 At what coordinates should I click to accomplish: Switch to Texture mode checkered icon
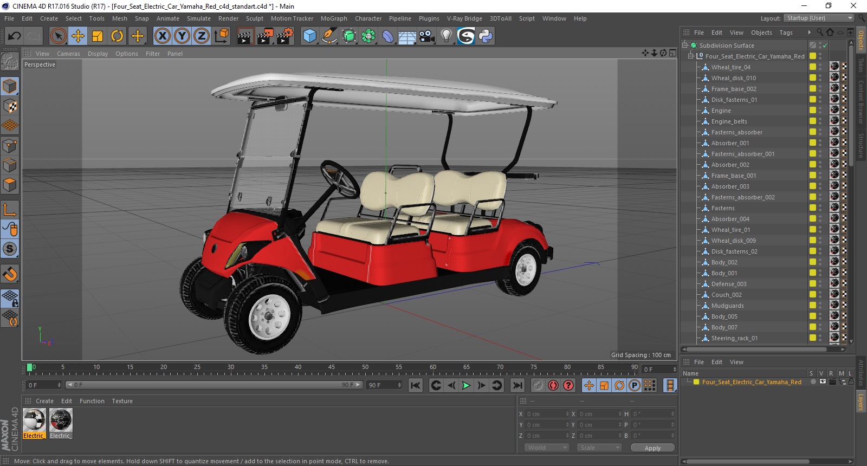[10, 106]
